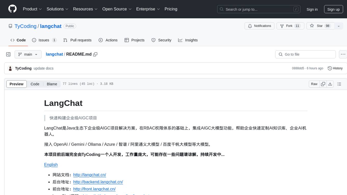Toggle the file tree side panel
The width and height of the screenshot is (347, 195).
[x=8, y=54]
